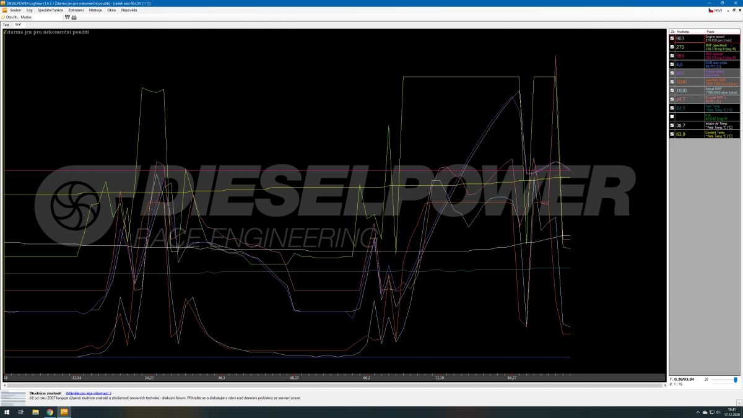Toggle Intake Air Temp channel checkbox
The image size is (743, 418).
[672, 125]
